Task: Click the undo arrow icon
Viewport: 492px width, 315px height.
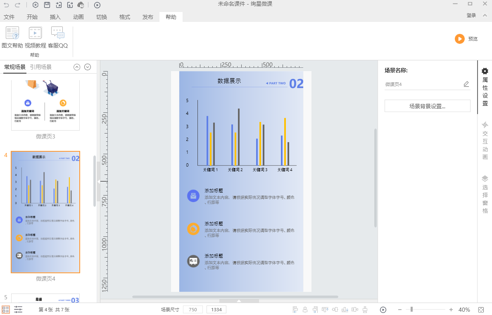Action: (6, 5)
